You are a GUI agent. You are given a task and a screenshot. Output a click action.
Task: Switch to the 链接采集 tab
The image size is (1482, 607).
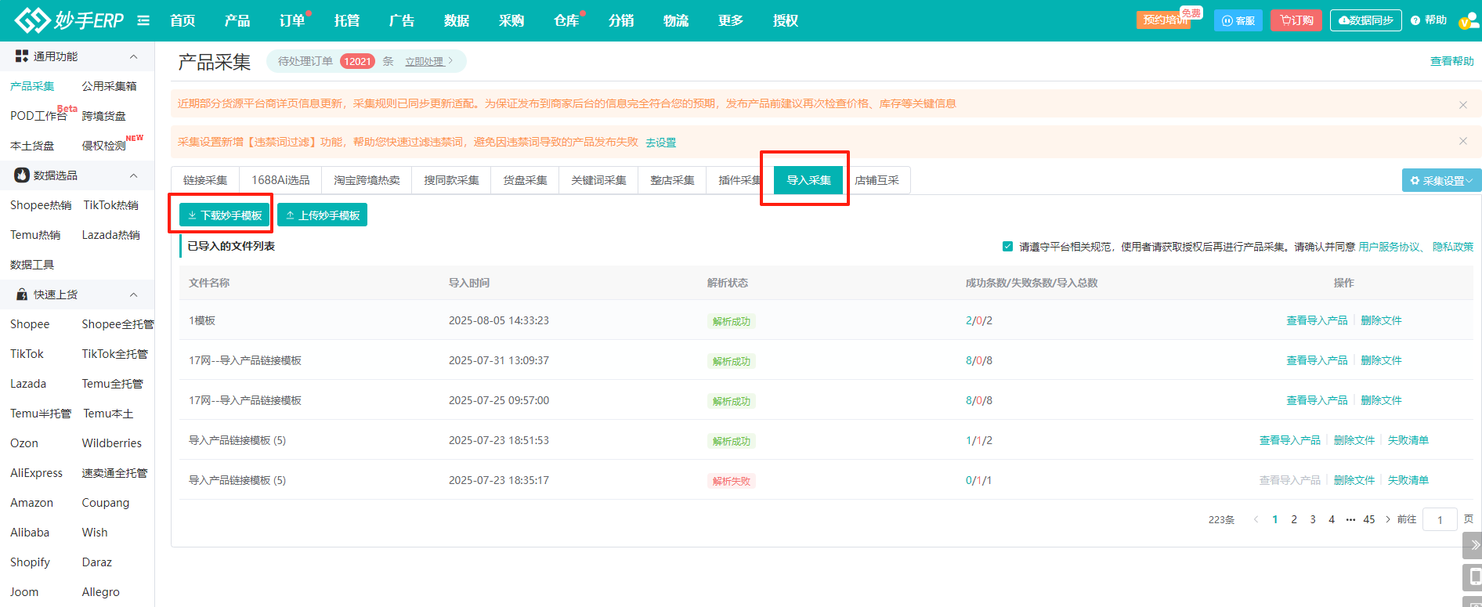205,180
